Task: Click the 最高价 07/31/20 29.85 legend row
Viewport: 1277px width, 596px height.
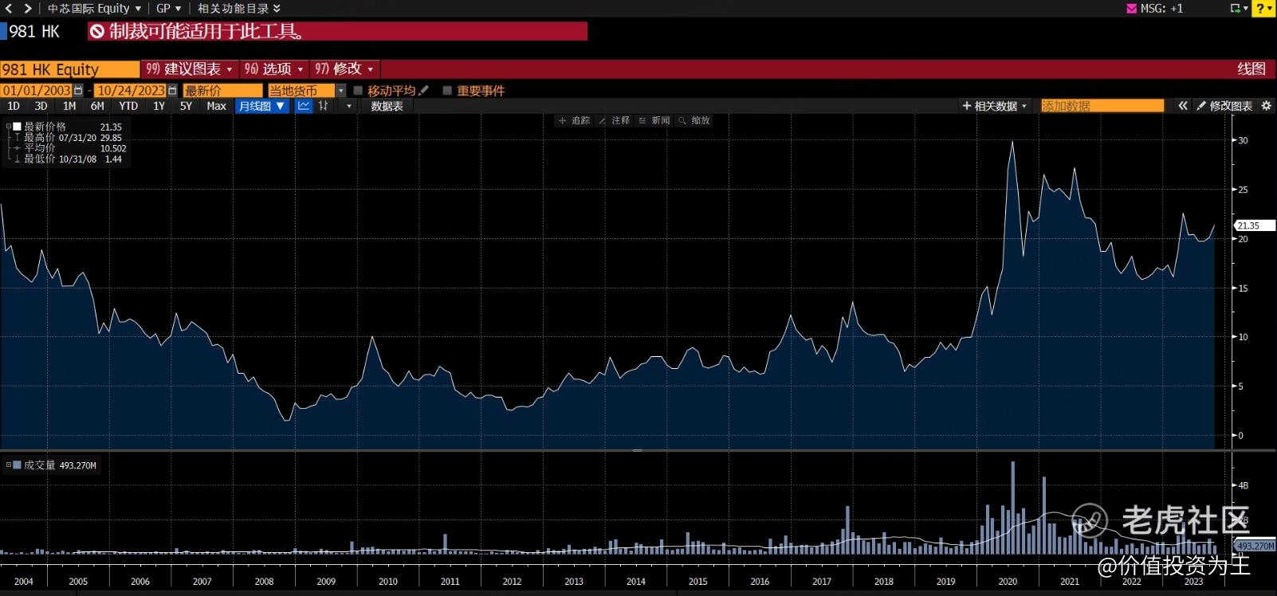Action: [x=70, y=138]
